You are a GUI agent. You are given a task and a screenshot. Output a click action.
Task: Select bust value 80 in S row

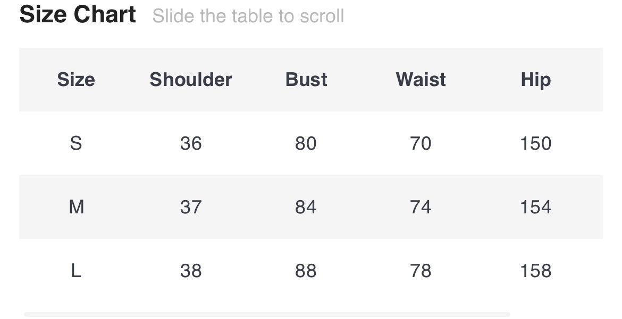click(306, 143)
